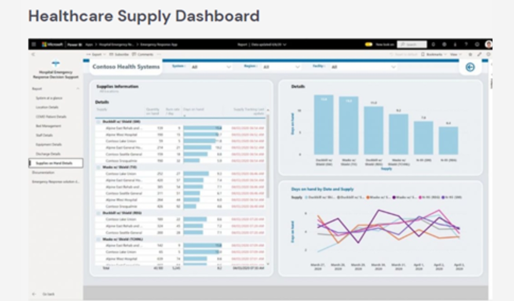Click Go back at the sidebar bottom
Screen dimensions: 514x301
48,294
